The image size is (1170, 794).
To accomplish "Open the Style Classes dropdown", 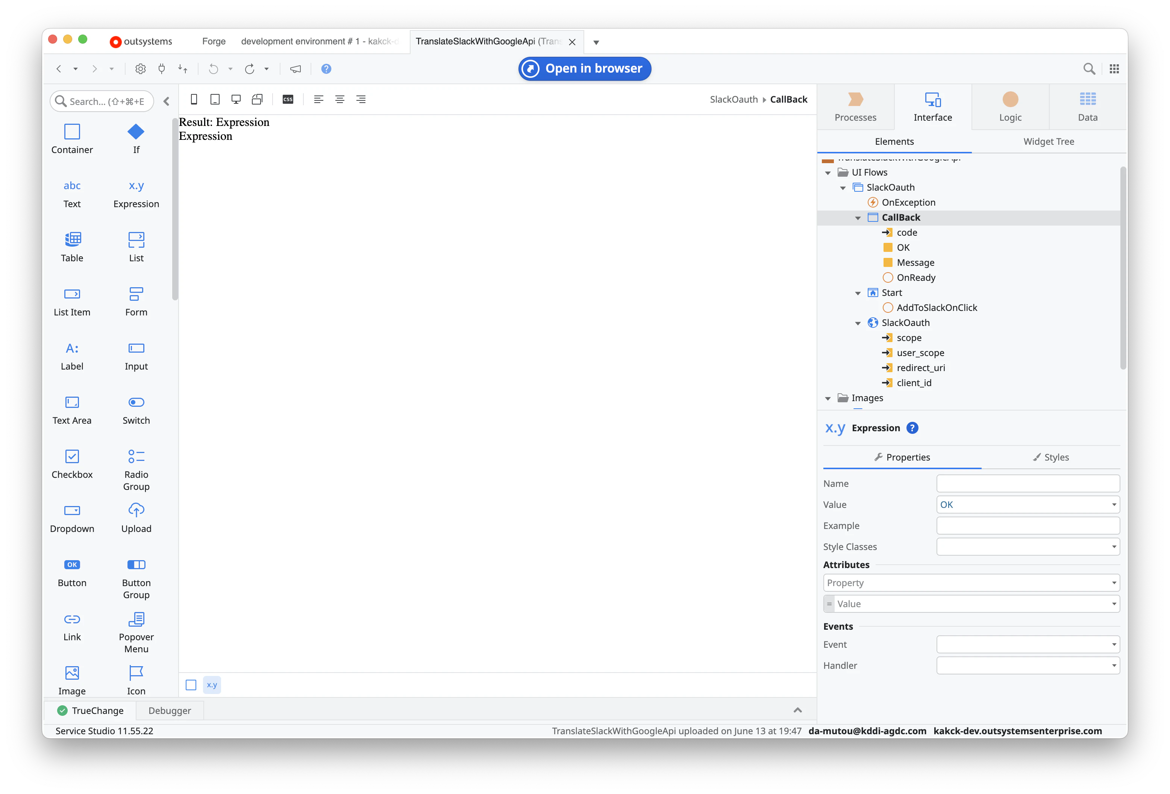I will pyautogui.click(x=1114, y=547).
